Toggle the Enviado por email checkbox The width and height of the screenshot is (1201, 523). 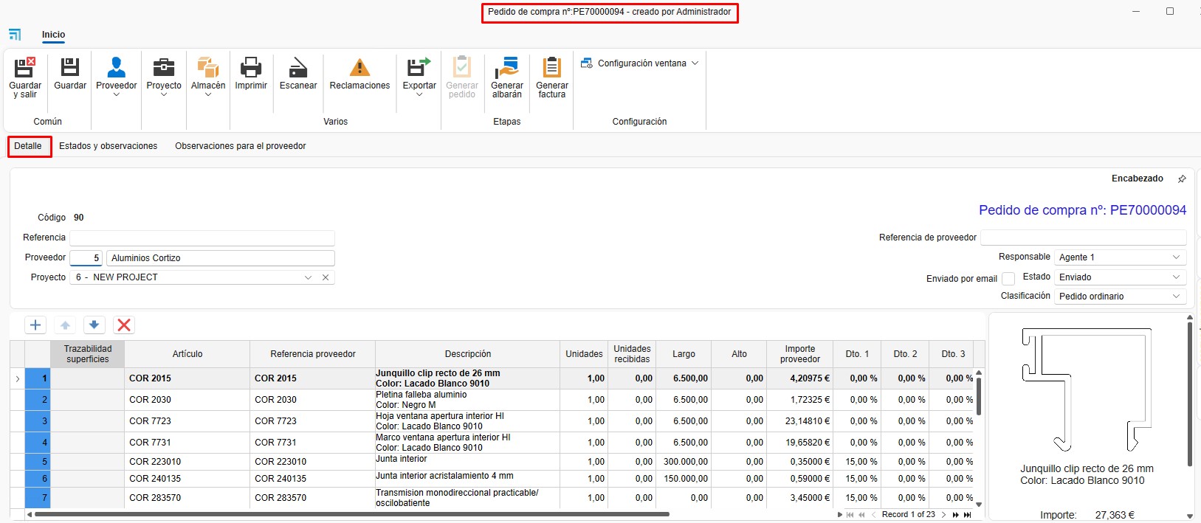pos(1008,279)
